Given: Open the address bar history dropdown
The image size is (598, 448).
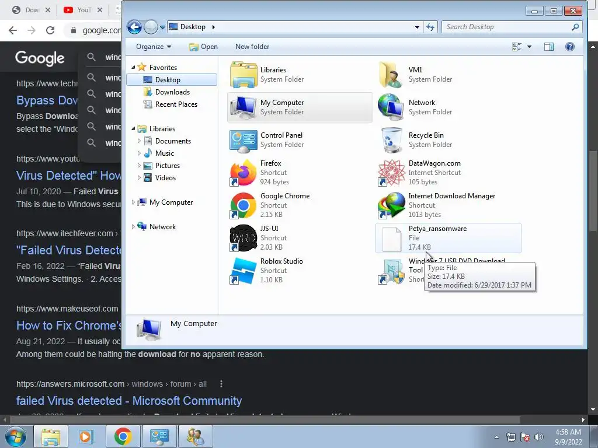Looking at the screenshot, I should click(417, 27).
